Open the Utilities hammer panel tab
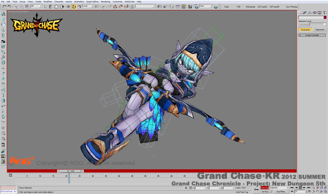This screenshot has height=194, width=328. (x=324, y=13)
